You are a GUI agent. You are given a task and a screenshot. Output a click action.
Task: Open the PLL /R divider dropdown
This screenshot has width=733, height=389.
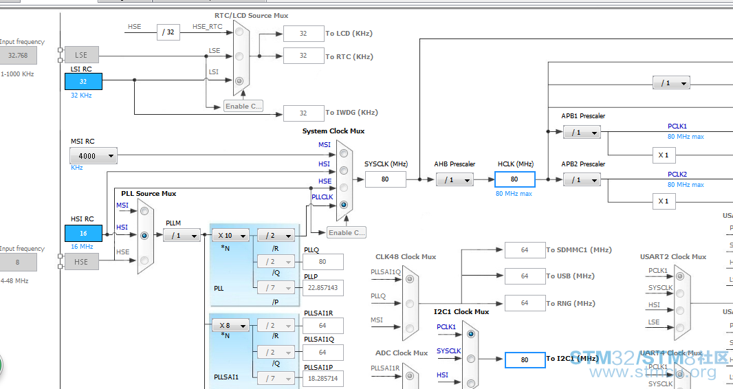(x=276, y=235)
